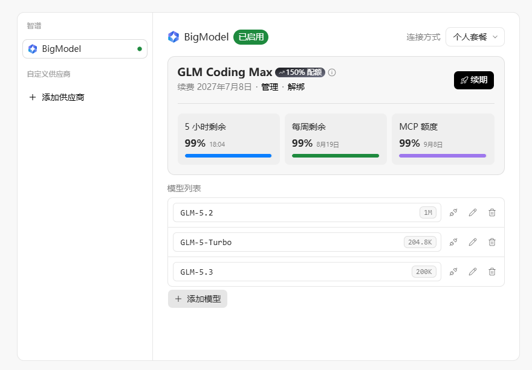Click the 150% 配额 badge
The width and height of the screenshot is (532, 370).
click(300, 72)
